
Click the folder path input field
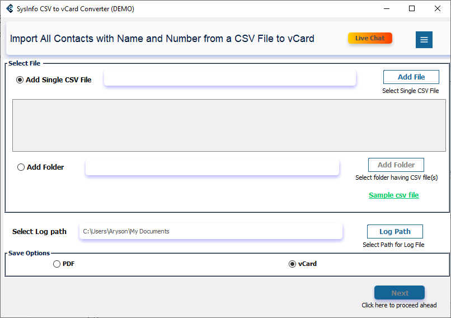[212, 167]
